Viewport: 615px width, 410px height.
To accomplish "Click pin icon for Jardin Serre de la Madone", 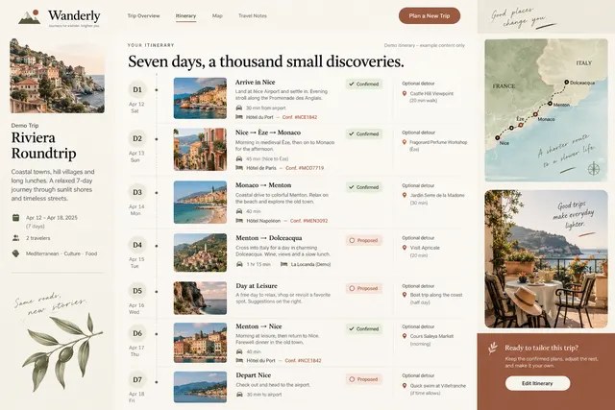I will (x=405, y=195).
